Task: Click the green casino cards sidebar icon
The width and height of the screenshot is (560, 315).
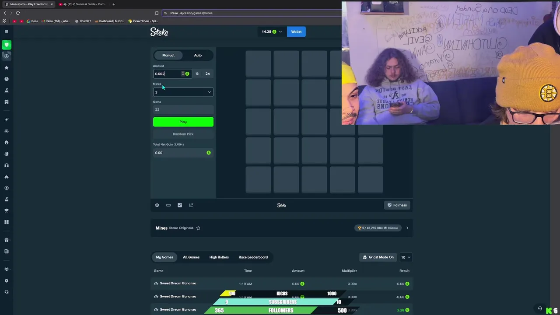Action: tap(6, 45)
